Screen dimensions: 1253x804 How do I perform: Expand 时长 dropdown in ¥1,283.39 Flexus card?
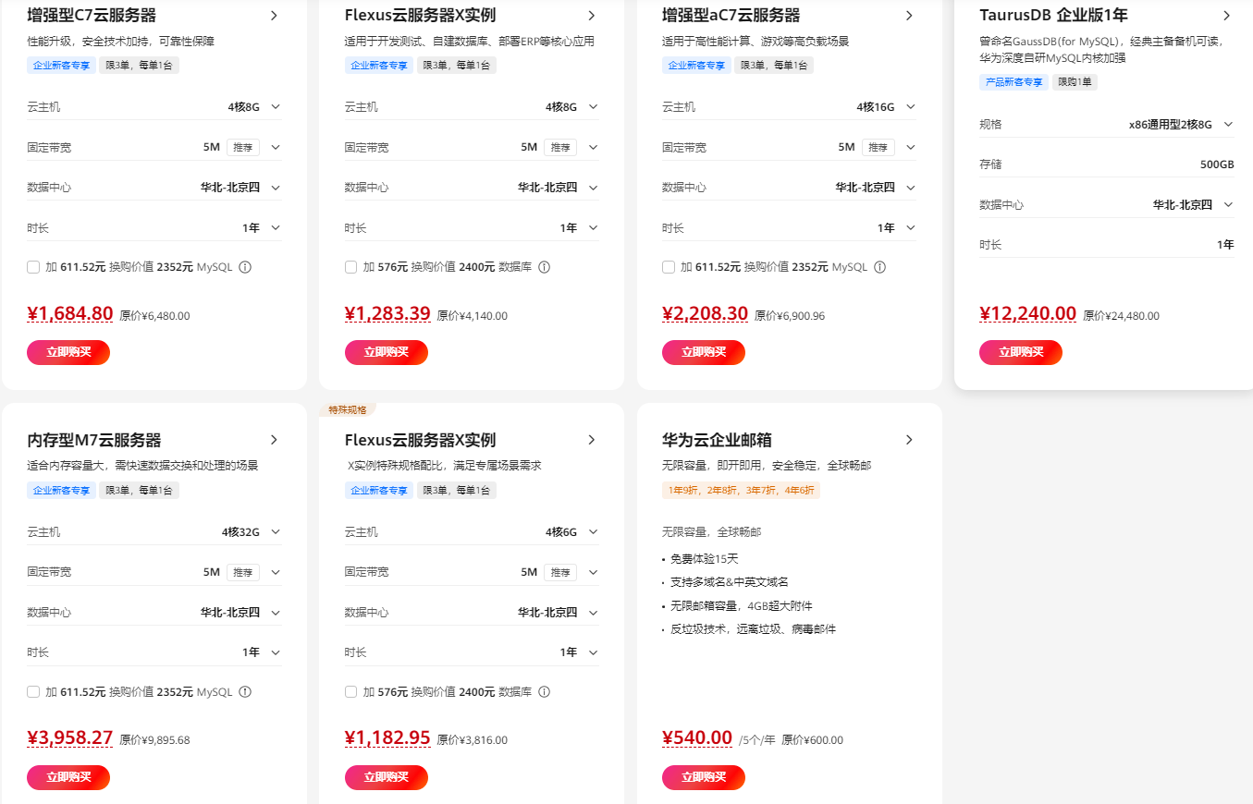[x=593, y=227]
